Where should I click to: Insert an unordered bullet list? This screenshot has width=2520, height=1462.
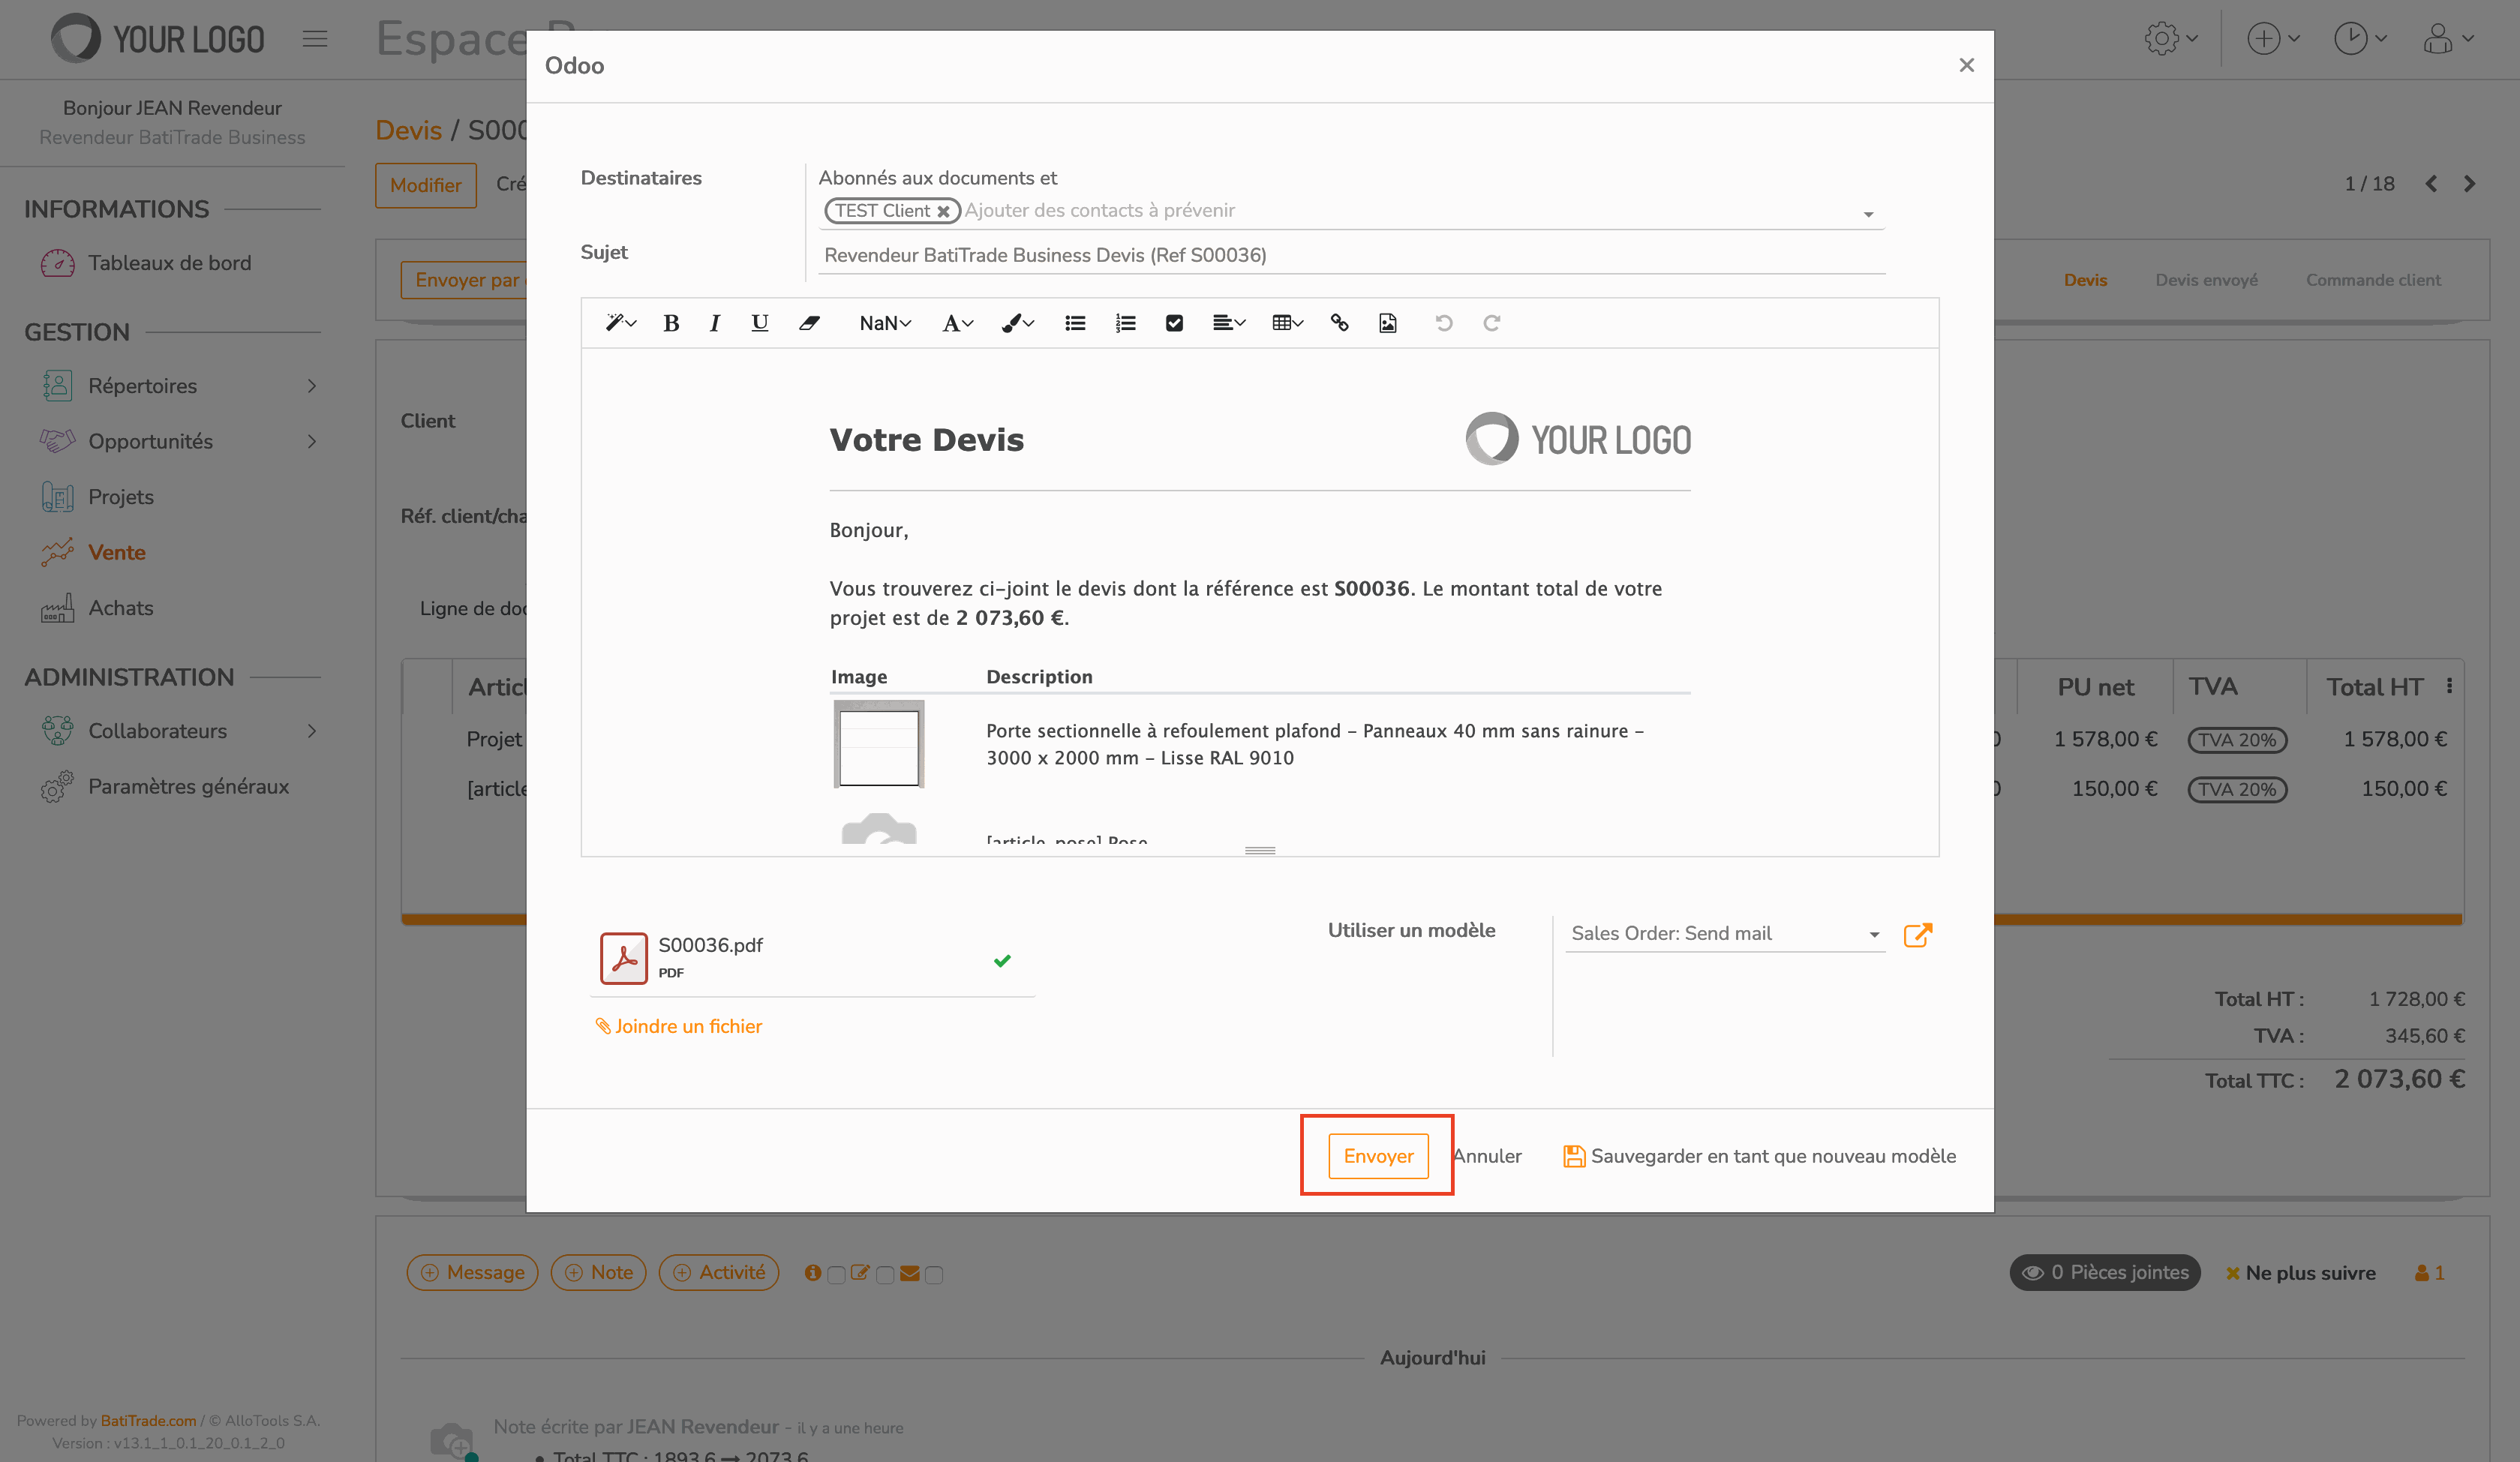[x=1075, y=323]
